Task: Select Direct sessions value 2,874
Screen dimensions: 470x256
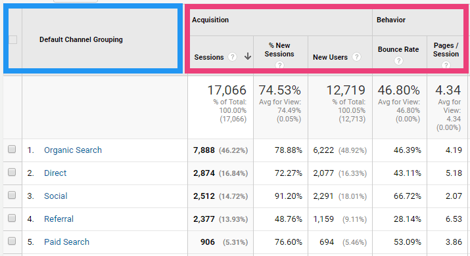Action: coord(204,173)
